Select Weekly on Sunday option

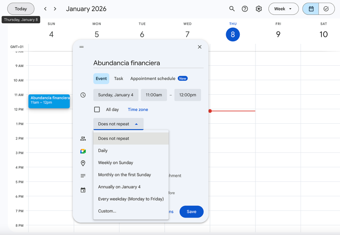pyautogui.click(x=116, y=163)
